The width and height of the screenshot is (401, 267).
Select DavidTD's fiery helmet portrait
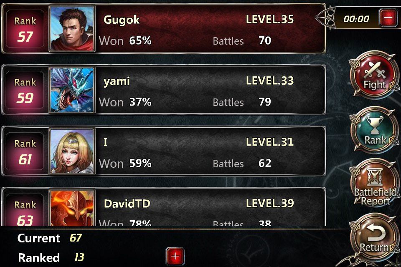(x=72, y=208)
